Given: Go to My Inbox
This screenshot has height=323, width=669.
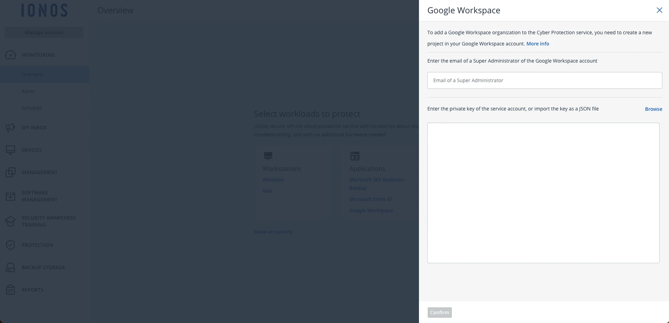Looking at the screenshot, I should [34, 128].
